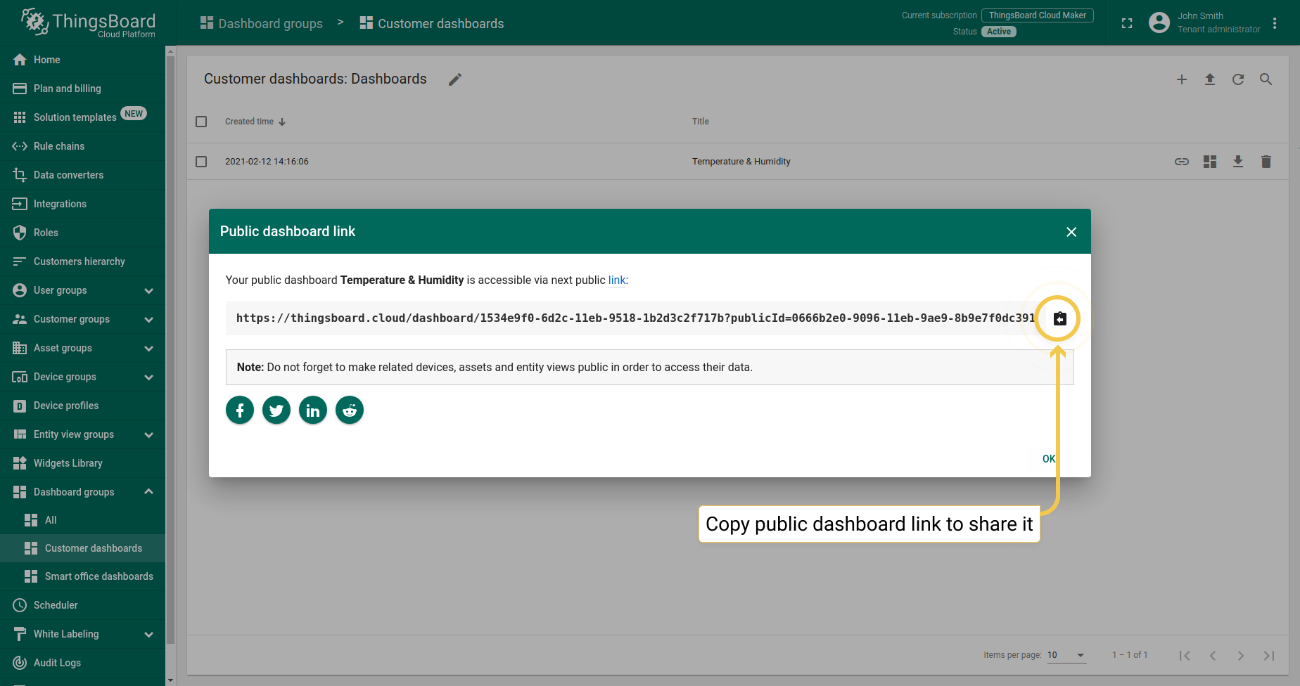The width and height of the screenshot is (1300, 686).
Task: Select the public dashboard URL text
Action: 635,318
